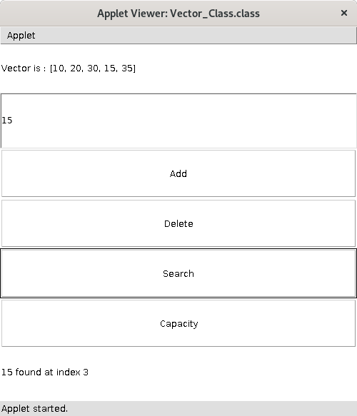This screenshot has width=357, height=416.
Task: Select the Applet Viewer title bar
Action: pyautogui.click(x=178, y=13)
